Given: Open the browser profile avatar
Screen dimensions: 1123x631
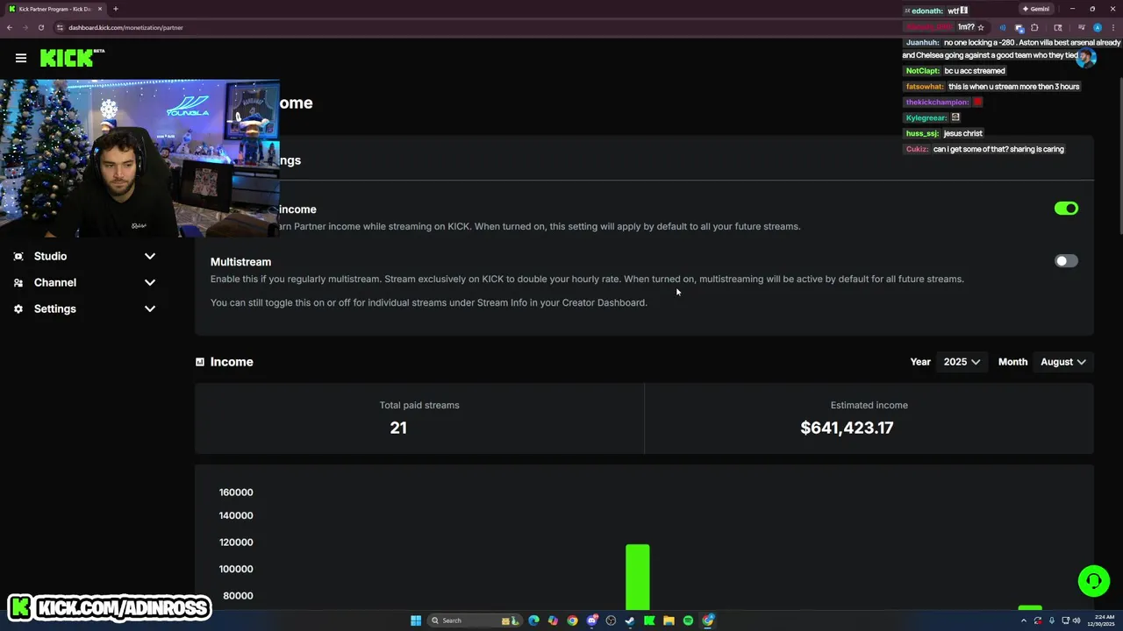Looking at the screenshot, I should 1097,27.
